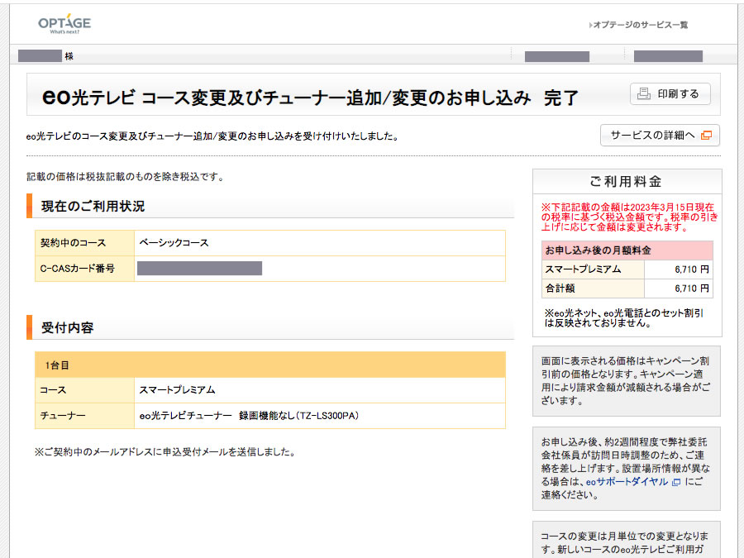744x558 pixels.
Task: Open サービスの詳細へ button
Action: [x=660, y=136]
